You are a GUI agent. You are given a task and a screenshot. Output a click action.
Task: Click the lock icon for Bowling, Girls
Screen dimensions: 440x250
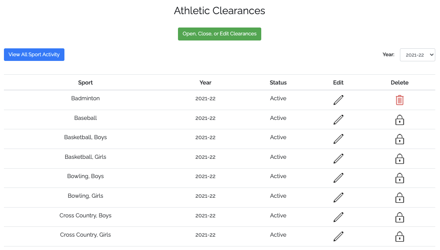pos(400,198)
